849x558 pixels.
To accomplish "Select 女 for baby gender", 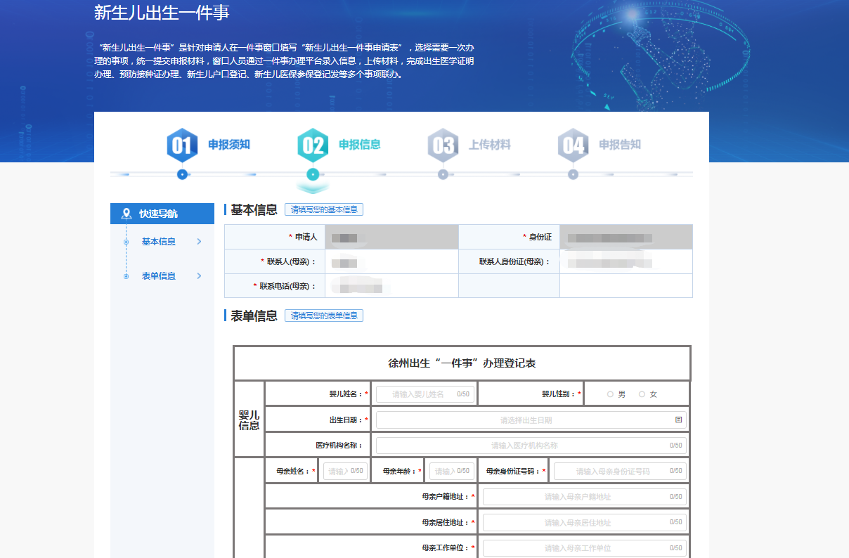I will click(x=642, y=394).
